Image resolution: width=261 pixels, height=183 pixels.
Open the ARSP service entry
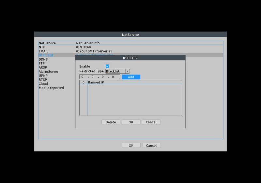pyautogui.click(x=43, y=67)
